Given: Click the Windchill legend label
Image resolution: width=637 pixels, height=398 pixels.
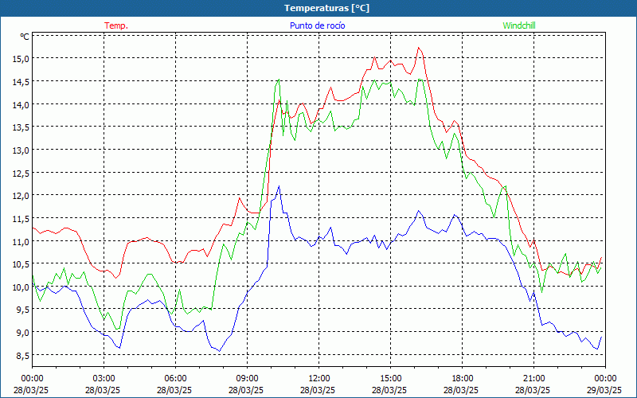Looking at the screenshot, I should click(x=519, y=25).
